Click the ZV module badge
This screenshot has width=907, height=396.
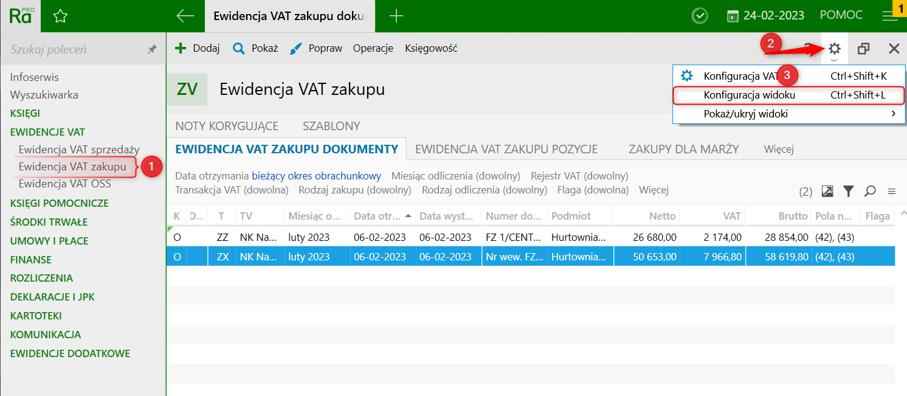187,89
